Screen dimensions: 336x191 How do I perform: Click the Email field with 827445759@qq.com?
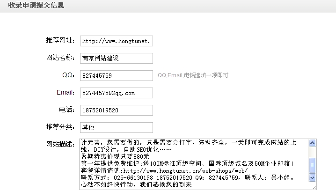(117, 93)
